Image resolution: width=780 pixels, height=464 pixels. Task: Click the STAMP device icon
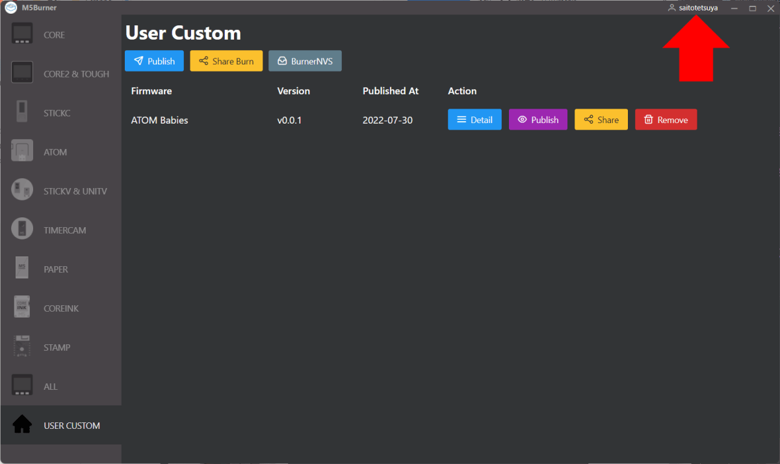point(22,347)
